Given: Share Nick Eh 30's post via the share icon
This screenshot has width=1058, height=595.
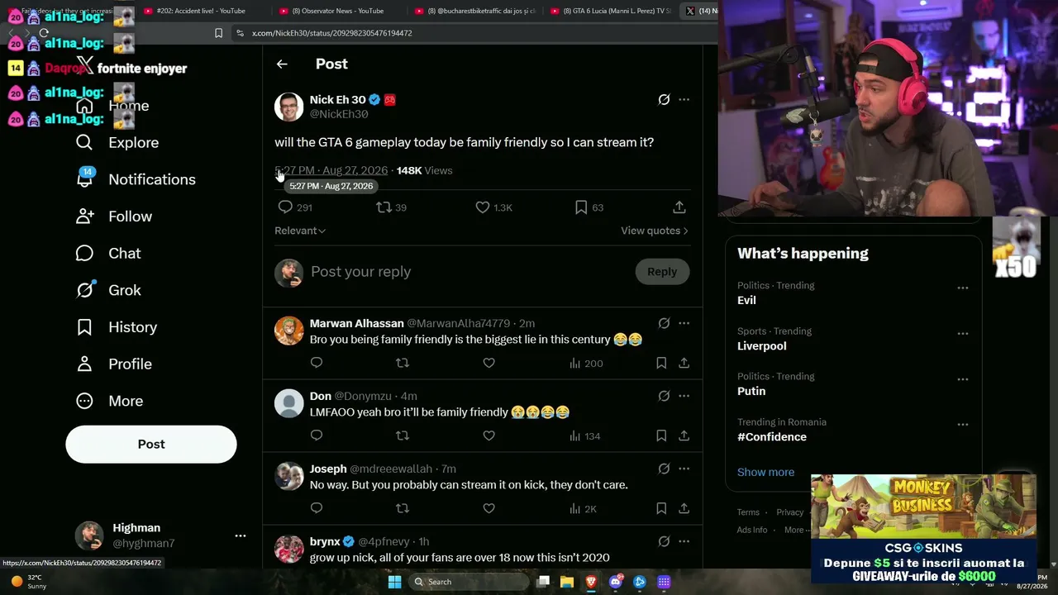Looking at the screenshot, I should [x=679, y=207].
